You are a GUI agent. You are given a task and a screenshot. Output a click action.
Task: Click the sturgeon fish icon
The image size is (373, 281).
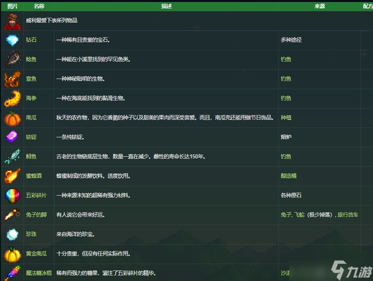(x=13, y=156)
